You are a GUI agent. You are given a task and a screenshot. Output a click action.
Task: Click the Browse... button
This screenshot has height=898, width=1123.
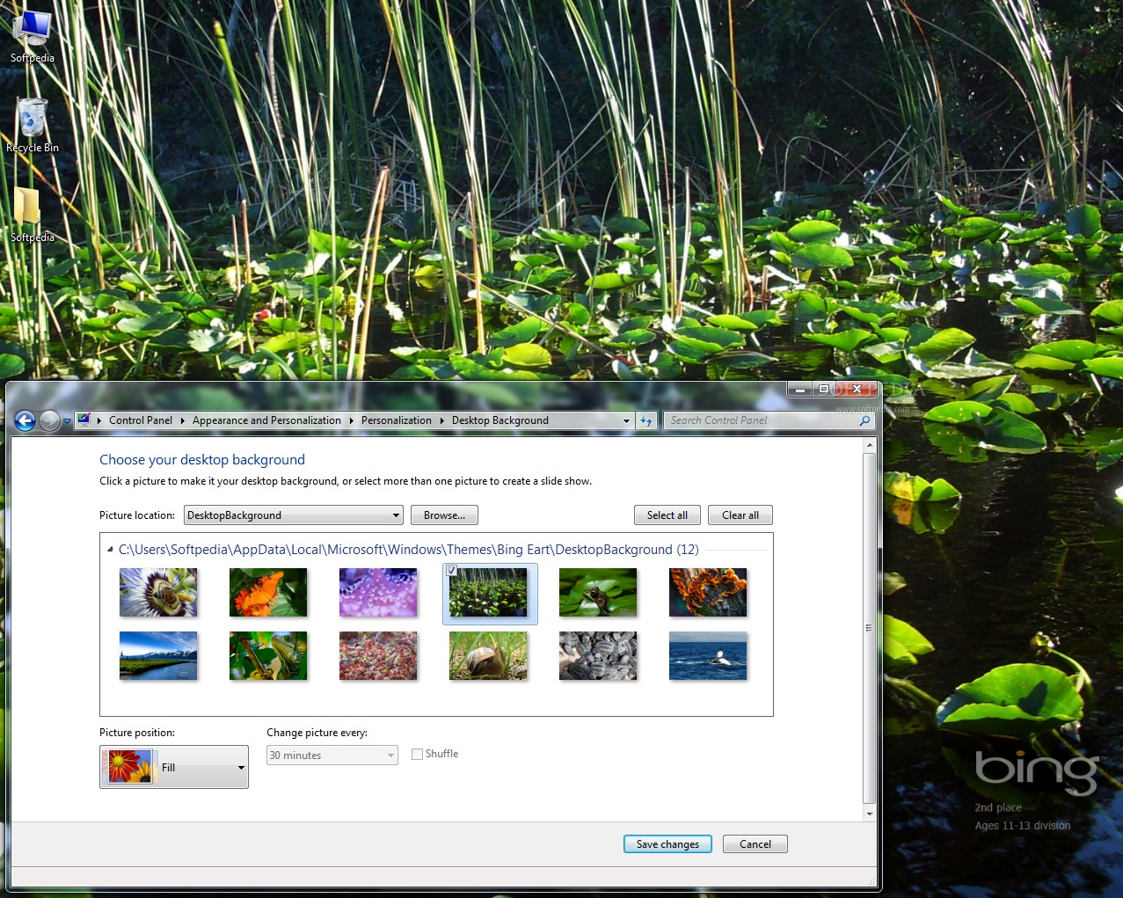[444, 515]
